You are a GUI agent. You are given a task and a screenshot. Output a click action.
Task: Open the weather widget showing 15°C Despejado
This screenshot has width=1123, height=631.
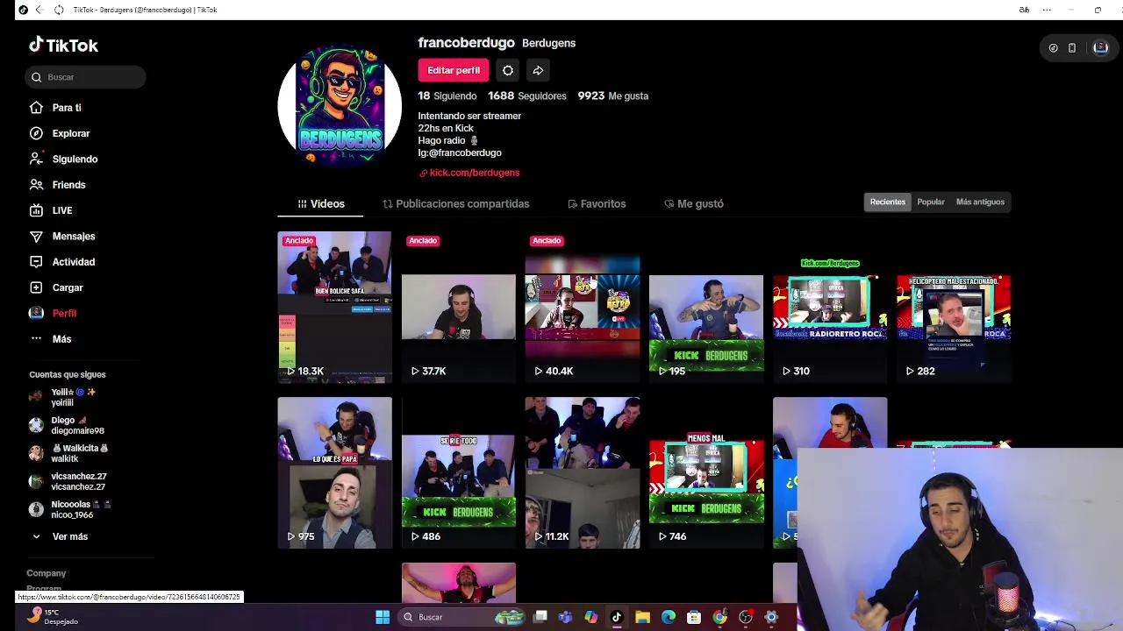(x=53, y=617)
